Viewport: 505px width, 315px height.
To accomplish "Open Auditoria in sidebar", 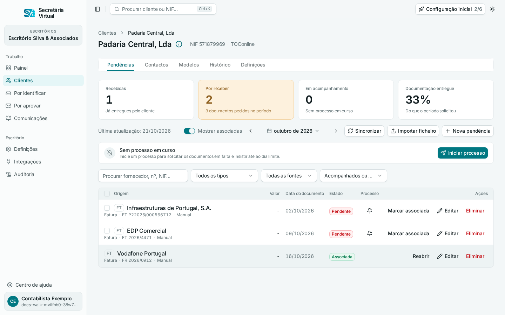I will [x=43, y=174].
